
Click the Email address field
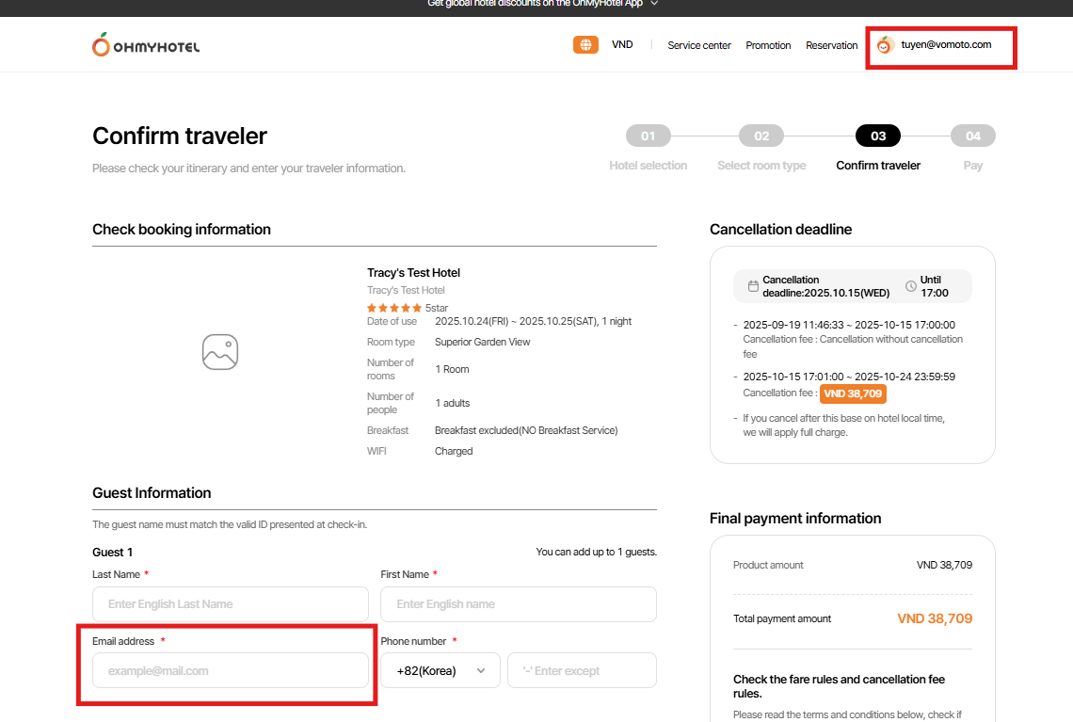pos(231,671)
